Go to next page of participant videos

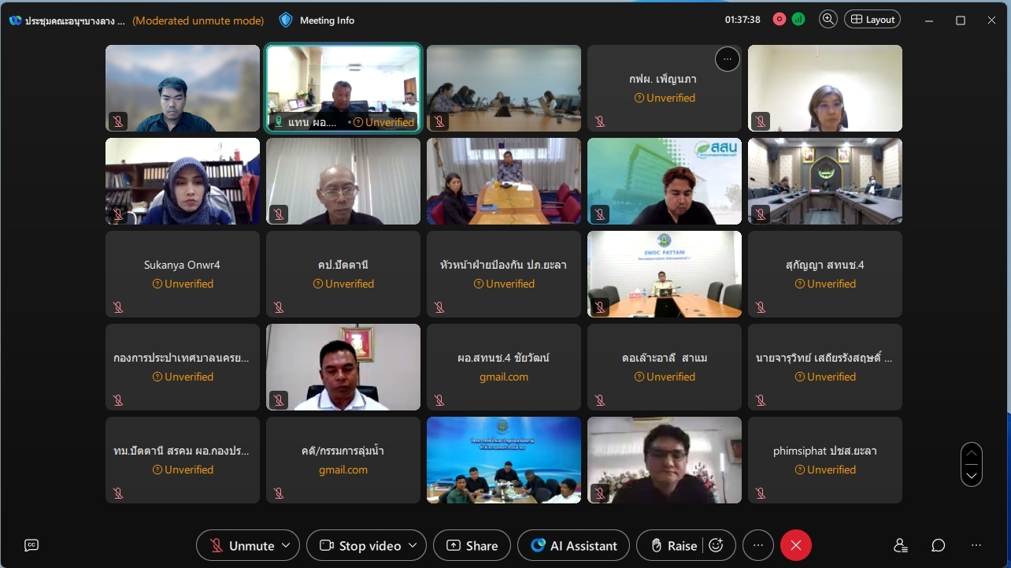[972, 475]
